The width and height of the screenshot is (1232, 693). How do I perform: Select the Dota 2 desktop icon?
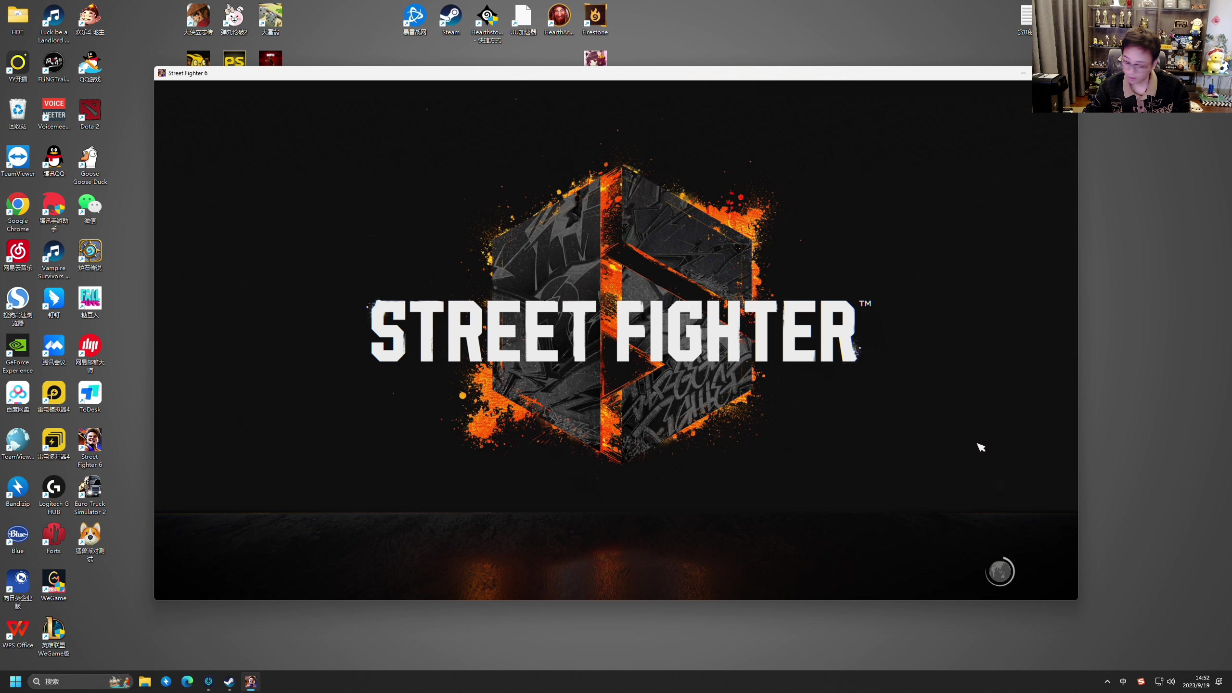point(90,115)
